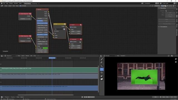Select the active Move tool in preview
Viewport: 178px width, 100px height.
pyautogui.click(x=102, y=69)
